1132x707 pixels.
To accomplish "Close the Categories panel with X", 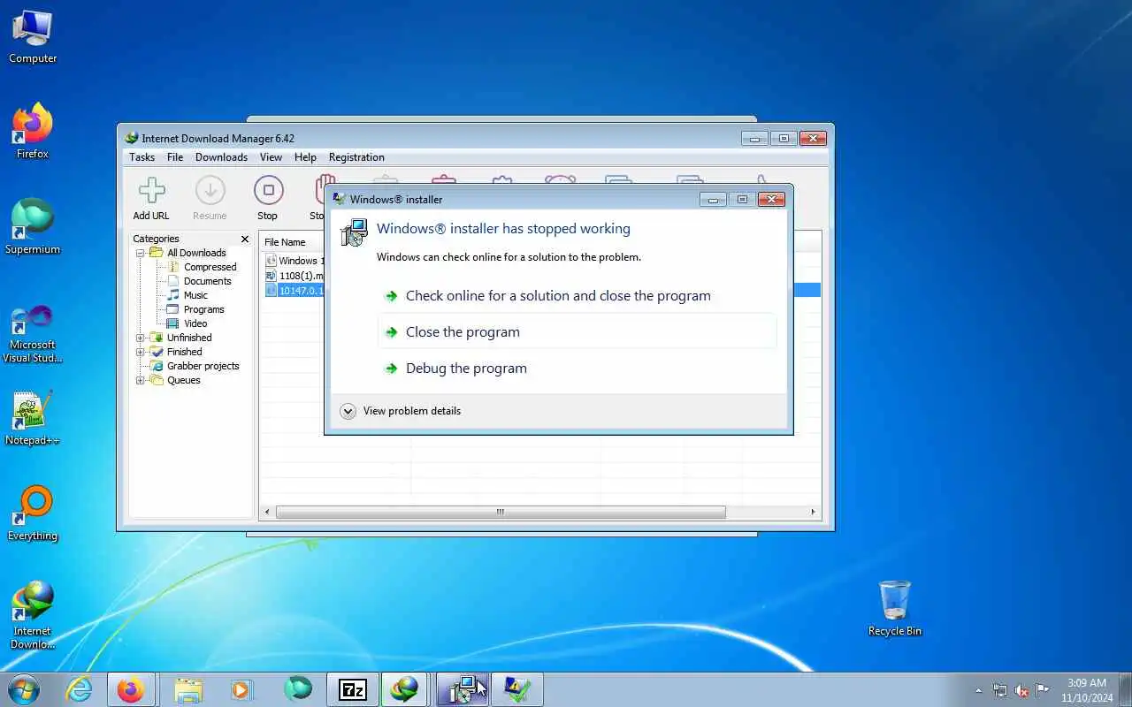I will pyautogui.click(x=245, y=239).
